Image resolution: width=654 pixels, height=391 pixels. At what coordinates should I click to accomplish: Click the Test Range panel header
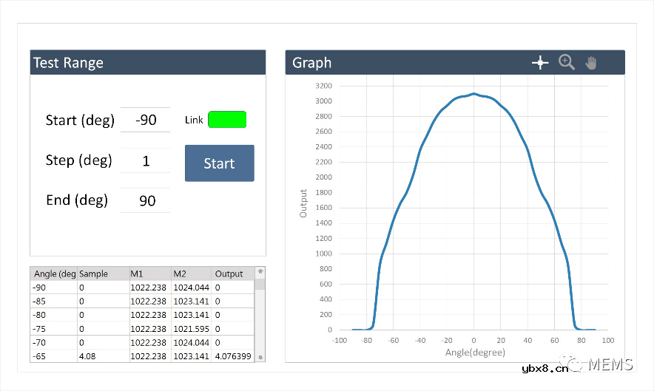click(147, 63)
